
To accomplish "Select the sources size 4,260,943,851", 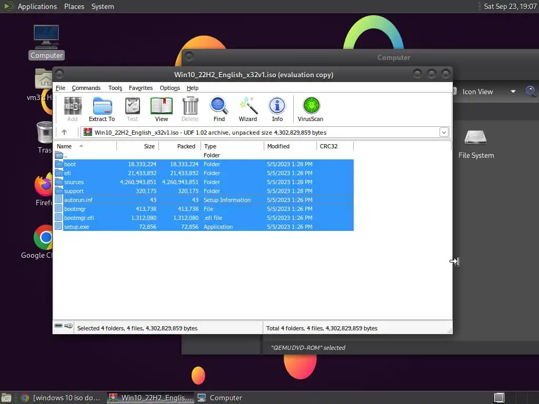I will click(x=138, y=182).
